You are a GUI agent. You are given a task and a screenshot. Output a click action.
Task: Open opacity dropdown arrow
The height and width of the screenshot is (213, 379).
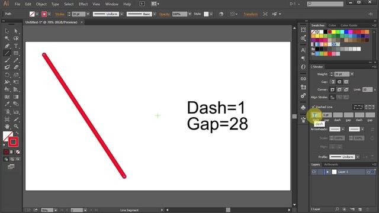[x=189, y=14]
